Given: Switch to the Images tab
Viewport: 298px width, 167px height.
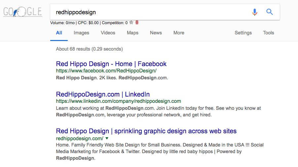Looking at the screenshot, I should [81, 33].
